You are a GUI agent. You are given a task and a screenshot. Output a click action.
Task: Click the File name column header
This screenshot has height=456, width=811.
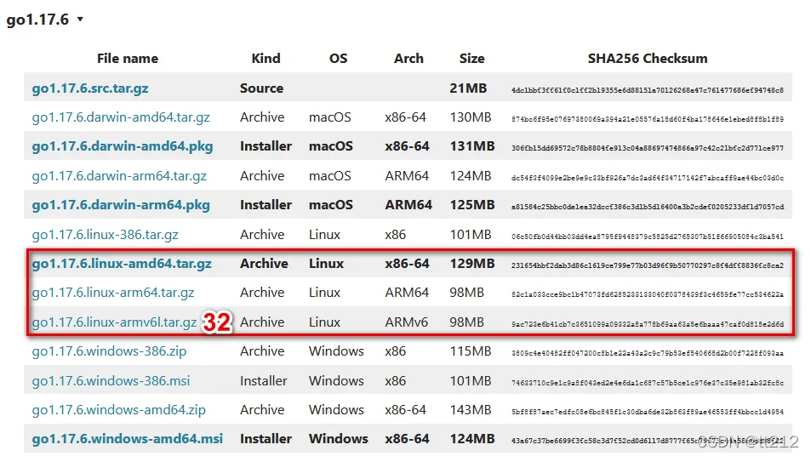[x=128, y=59]
